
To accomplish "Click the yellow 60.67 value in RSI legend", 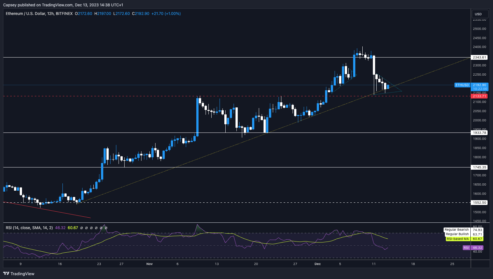I will [x=73, y=228].
